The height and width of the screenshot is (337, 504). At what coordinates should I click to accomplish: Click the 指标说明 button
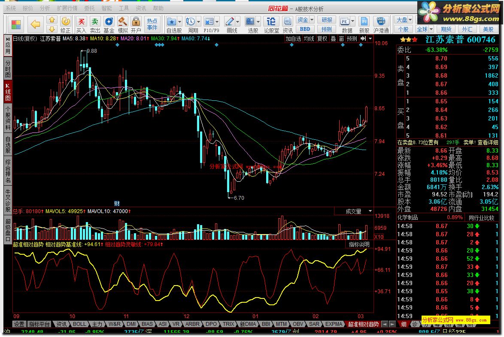(x=359, y=244)
